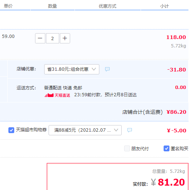Click the chevron arrow in 组合优惠 dropdown

pos(94,69)
